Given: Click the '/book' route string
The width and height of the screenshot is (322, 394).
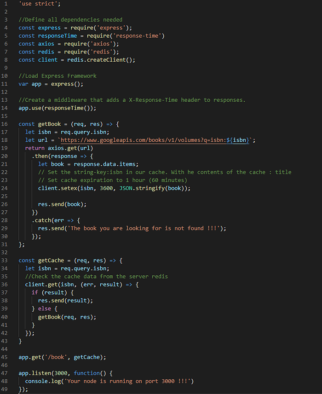Looking at the screenshot, I should coord(56,357).
